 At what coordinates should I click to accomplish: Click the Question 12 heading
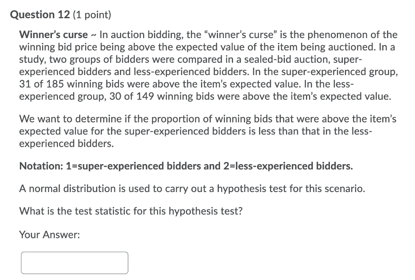click(x=39, y=15)
